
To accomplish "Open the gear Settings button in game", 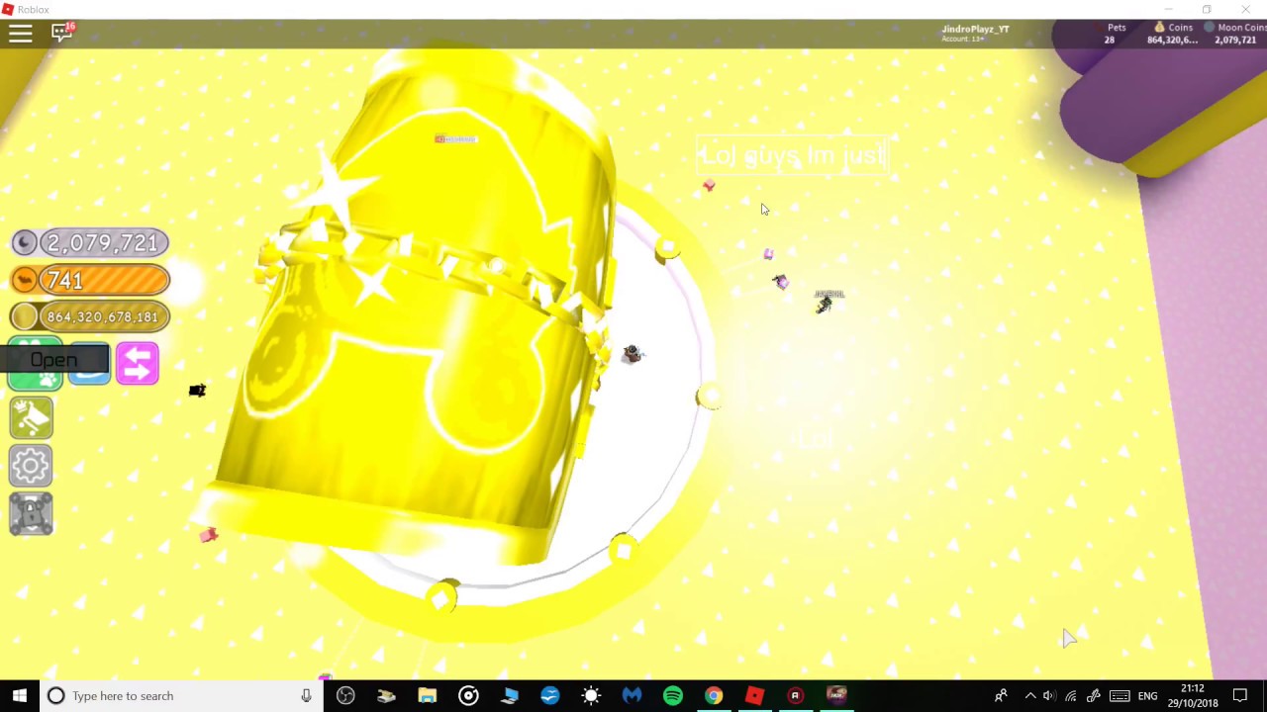I will click(x=31, y=466).
